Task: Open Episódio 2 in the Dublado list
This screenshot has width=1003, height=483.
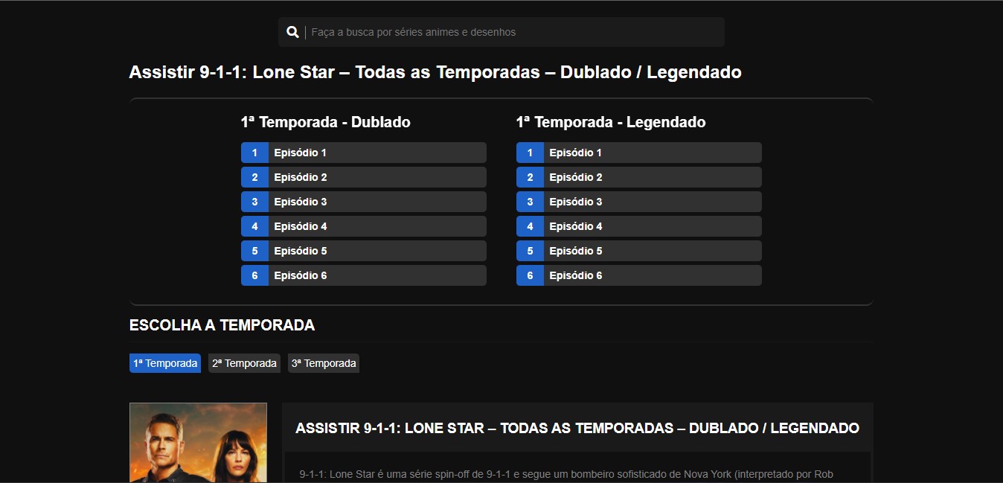Action: tap(376, 177)
